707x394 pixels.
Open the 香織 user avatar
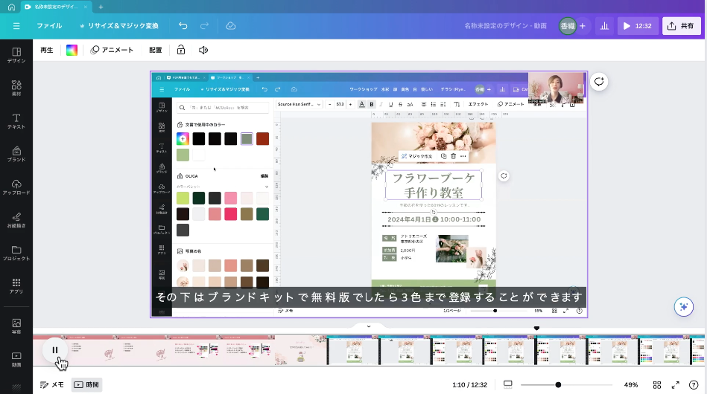(x=568, y=26)
